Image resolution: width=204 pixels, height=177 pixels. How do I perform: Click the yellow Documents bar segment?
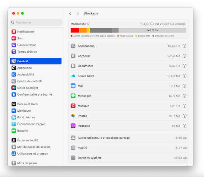click(88, 30)
